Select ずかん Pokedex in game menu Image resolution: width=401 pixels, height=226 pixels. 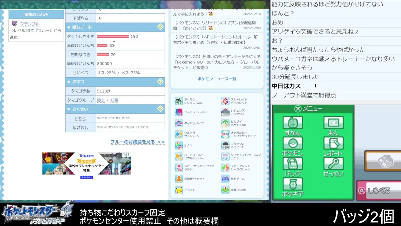[293, 126]
